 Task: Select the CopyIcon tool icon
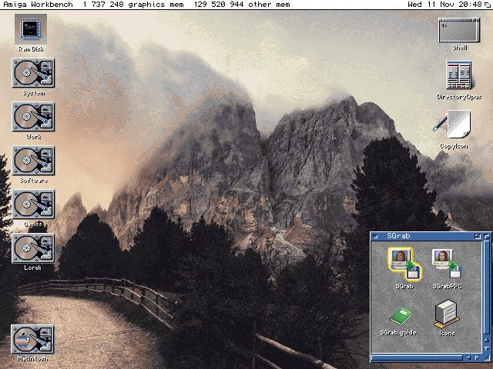tap(452, 124)
